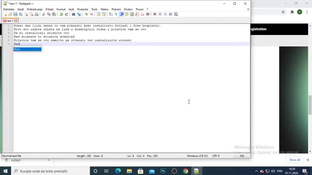The image size is (312, 175).
Task: Open the Postavke menu
Action: [x=82, y=9]
